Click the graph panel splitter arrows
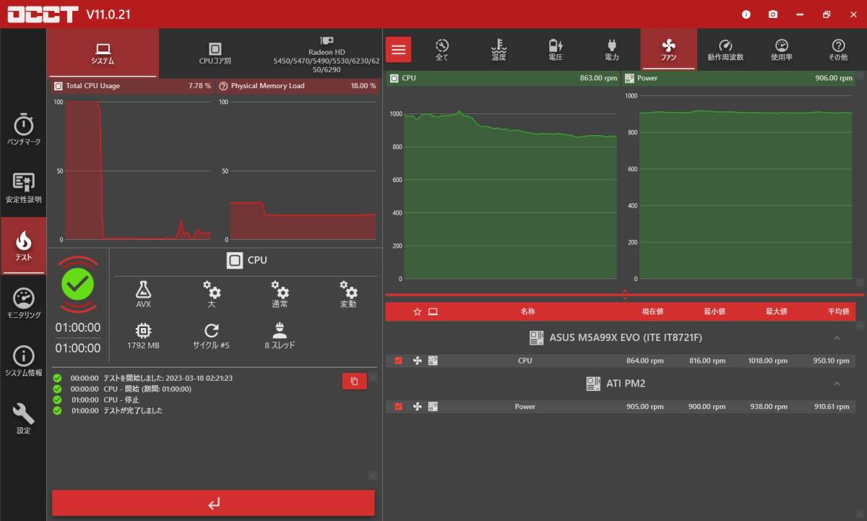This screenshot has width=867, height=521. [x=624, y=295]
